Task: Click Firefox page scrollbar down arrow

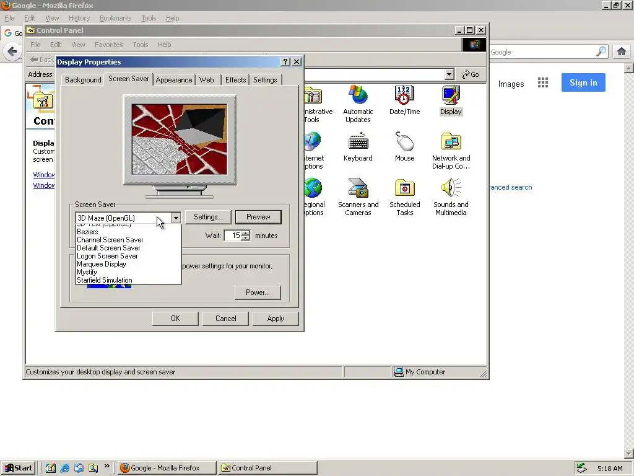Action: (629, 454)
